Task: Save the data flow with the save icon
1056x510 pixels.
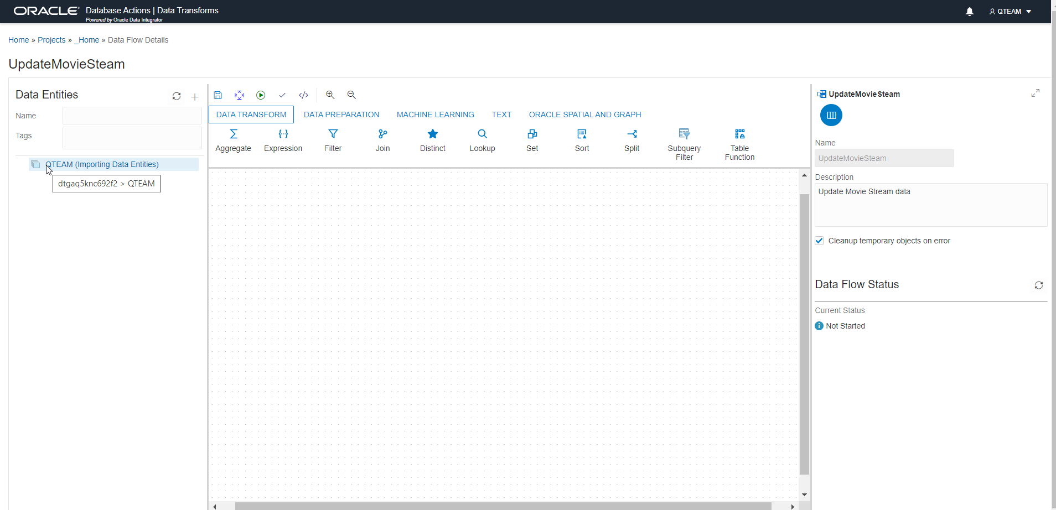Action: 218,95
